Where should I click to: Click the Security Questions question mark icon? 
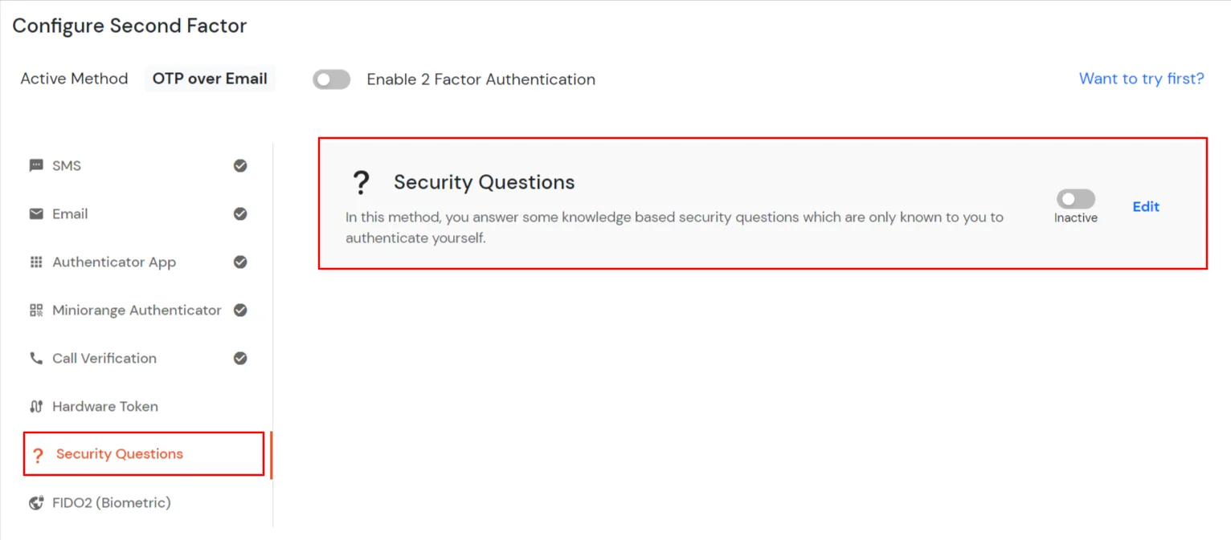(38, 454)
